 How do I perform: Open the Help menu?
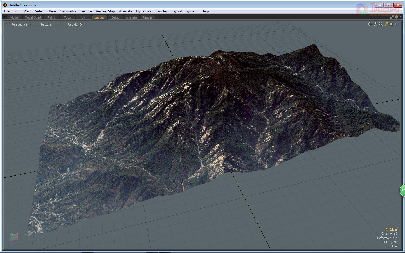click(x=205, y=11)
